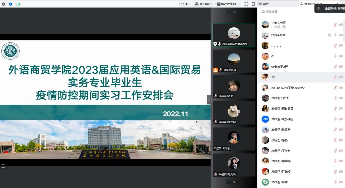Open the slide outline icon at bottom-left
The image size is (345, 188).
coord(3,166)
